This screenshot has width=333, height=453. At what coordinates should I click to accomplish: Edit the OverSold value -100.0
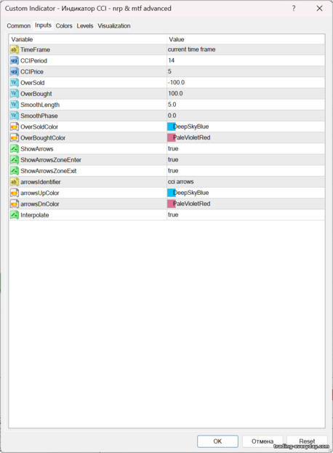point(176,82)
